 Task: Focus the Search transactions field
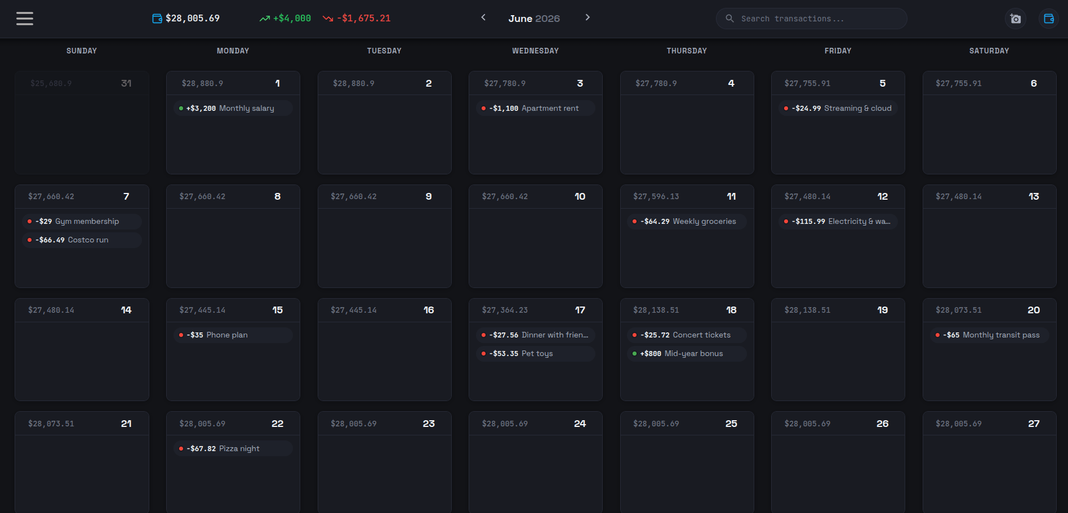click(811, 19)
